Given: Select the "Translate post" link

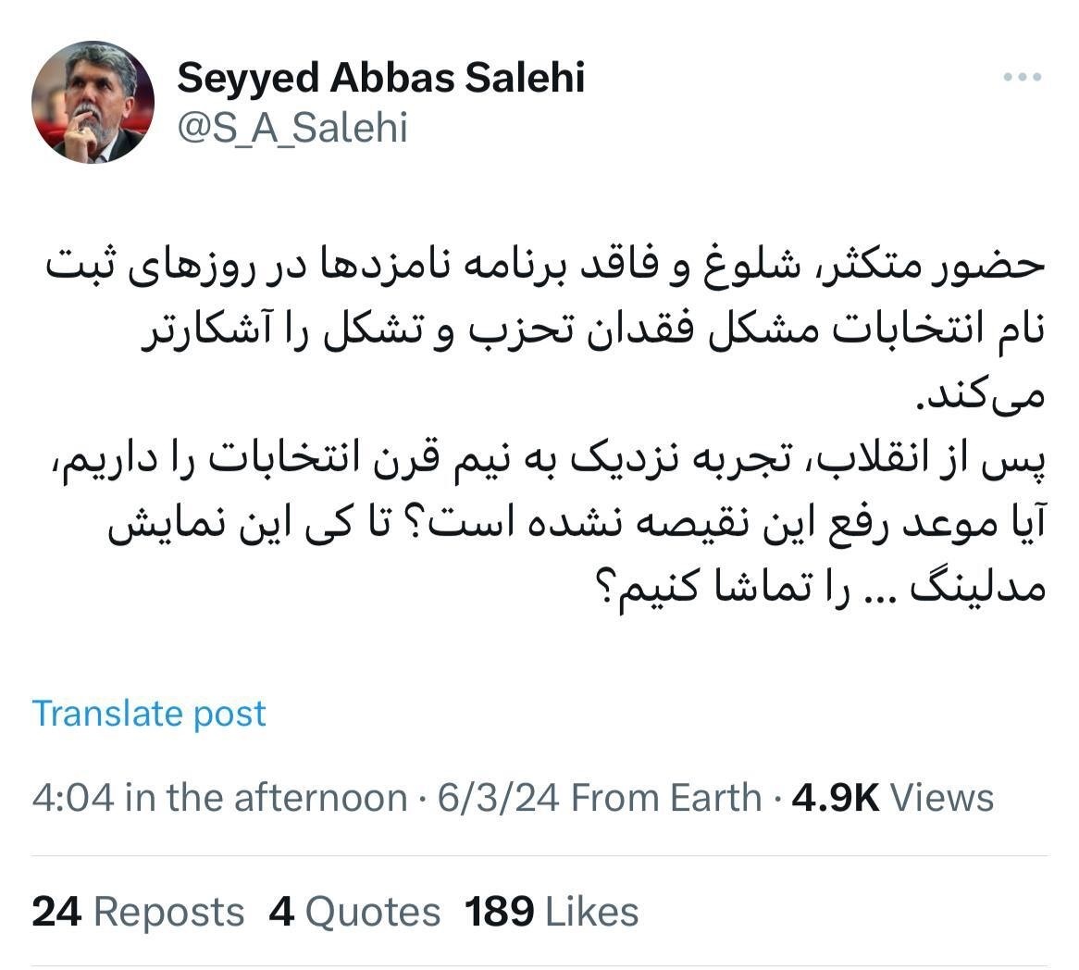Looking at the screenshot, I should pyautogui.click(x=148, y=713).
